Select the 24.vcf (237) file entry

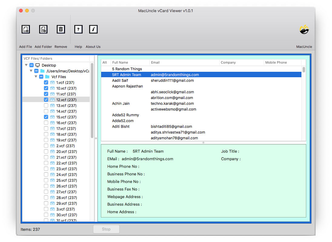pyautogui.click(x=66, y=174)
